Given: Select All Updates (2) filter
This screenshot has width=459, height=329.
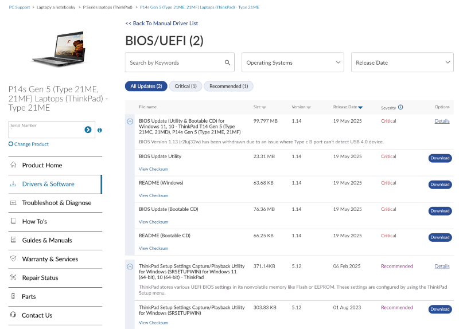Looking at the screenshot, I should 146,86.
